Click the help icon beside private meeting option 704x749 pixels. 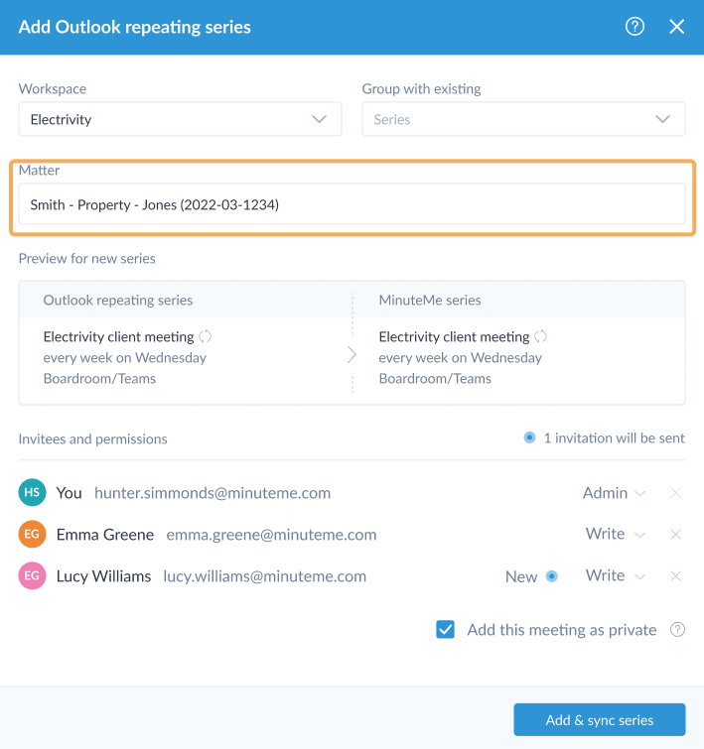click(x=677, y=630)
